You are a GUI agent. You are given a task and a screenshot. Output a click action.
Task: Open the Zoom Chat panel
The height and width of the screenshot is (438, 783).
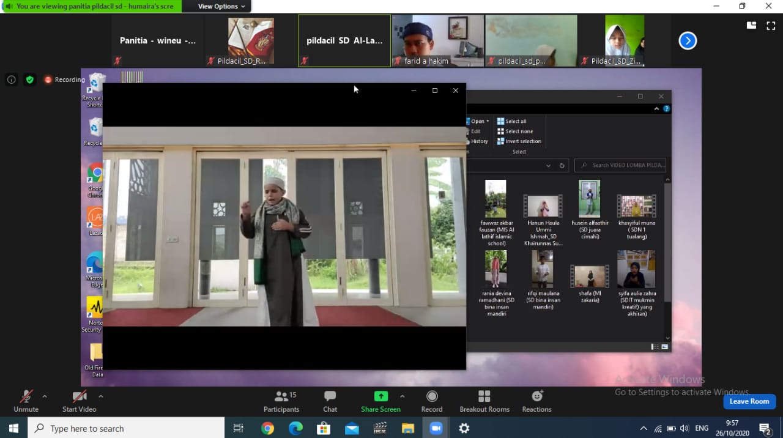click(x=330, y=401)
